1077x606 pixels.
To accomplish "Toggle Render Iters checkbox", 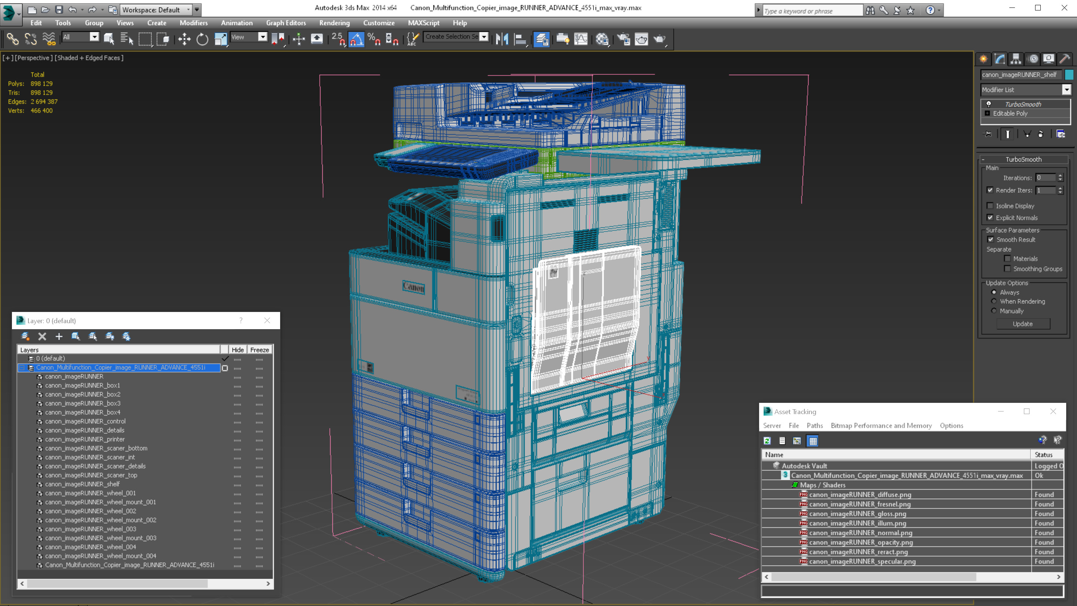I will click(x=990, y=190).
